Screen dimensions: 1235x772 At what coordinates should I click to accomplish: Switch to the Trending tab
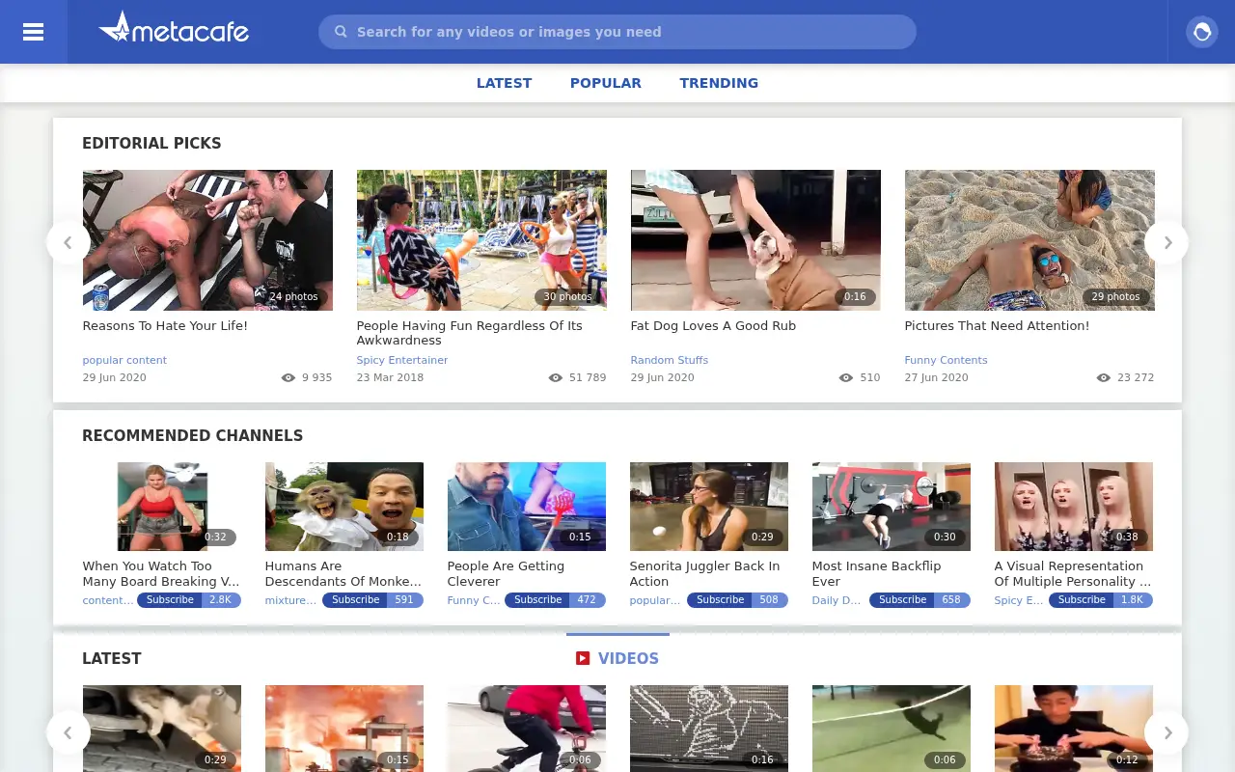(x=719, y=83)
